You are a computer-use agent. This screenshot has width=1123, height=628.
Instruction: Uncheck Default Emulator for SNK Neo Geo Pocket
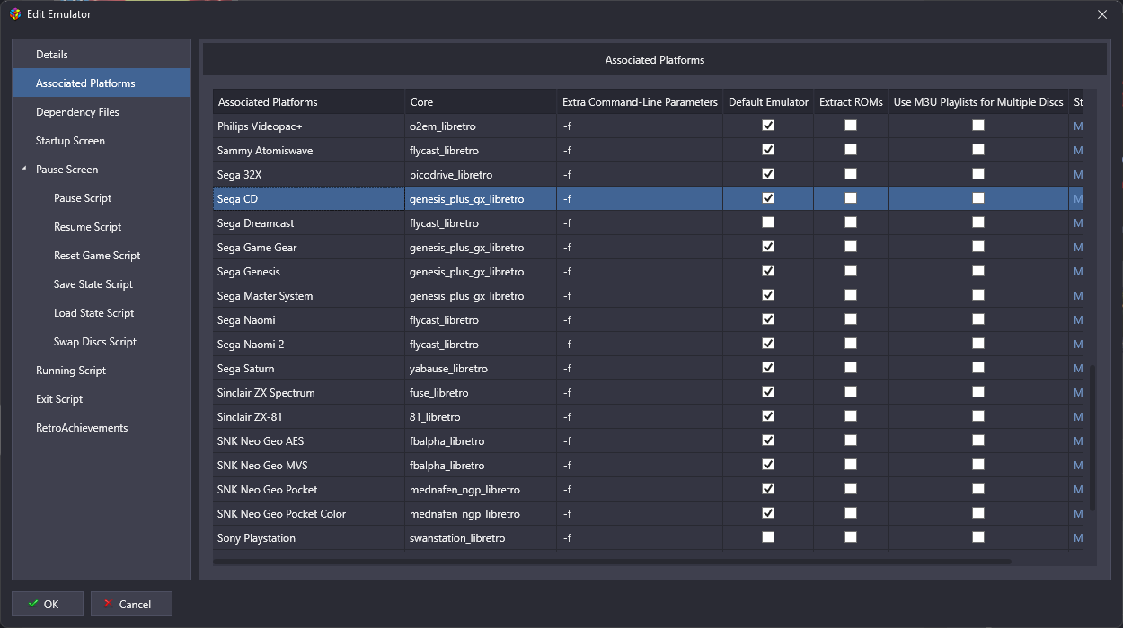click(768, 489)
